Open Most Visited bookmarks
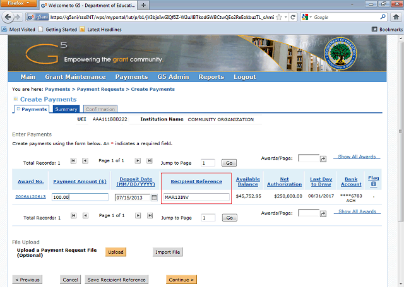This screenshot has height=303, width=404. pos(18,30)
